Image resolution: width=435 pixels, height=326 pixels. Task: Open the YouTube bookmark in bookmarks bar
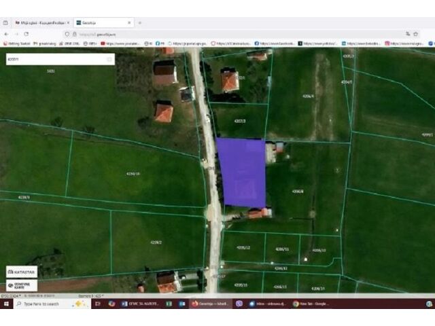[x=122, y=43]
